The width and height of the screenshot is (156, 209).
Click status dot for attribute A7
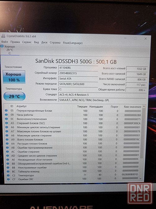pyautogui.click(x=7, y=131)
